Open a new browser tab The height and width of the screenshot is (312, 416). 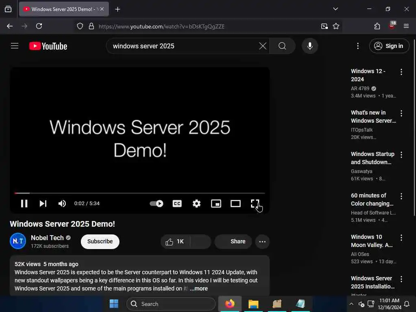(117, 9)
